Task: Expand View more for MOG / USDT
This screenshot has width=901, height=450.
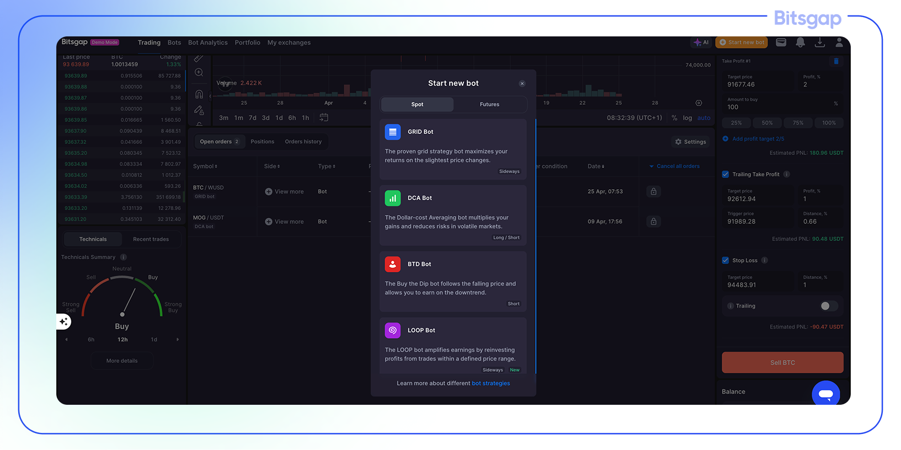Action: [x=284, y=222]
